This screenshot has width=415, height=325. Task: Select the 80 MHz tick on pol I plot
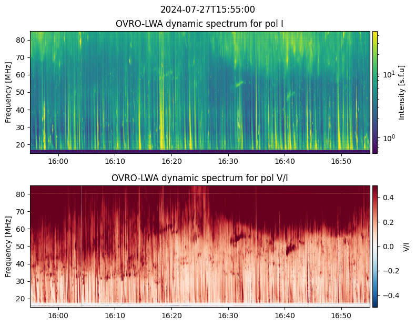pyautogui.click(x=22, y=40)
